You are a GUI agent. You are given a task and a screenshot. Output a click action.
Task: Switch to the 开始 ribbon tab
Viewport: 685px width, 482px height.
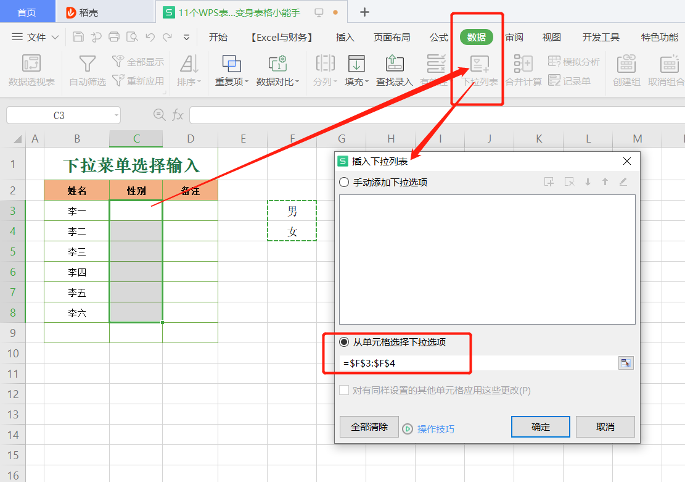point(218,38)
